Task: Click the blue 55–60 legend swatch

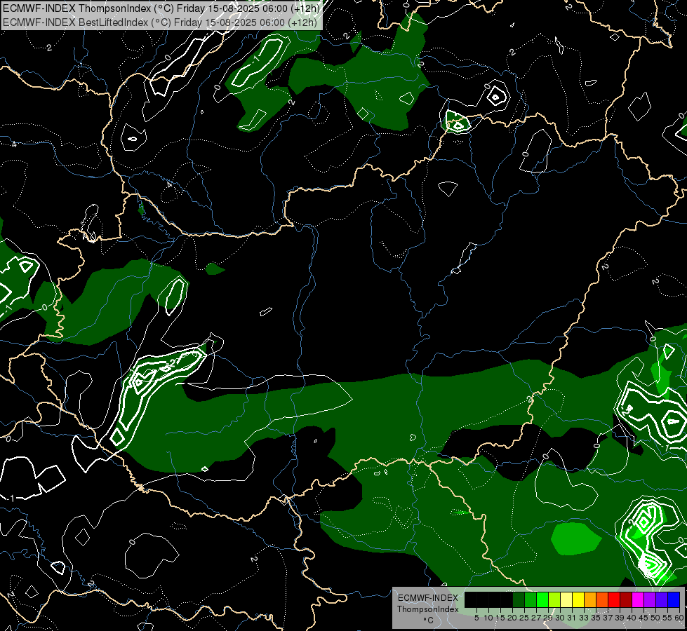Action: 674,599
